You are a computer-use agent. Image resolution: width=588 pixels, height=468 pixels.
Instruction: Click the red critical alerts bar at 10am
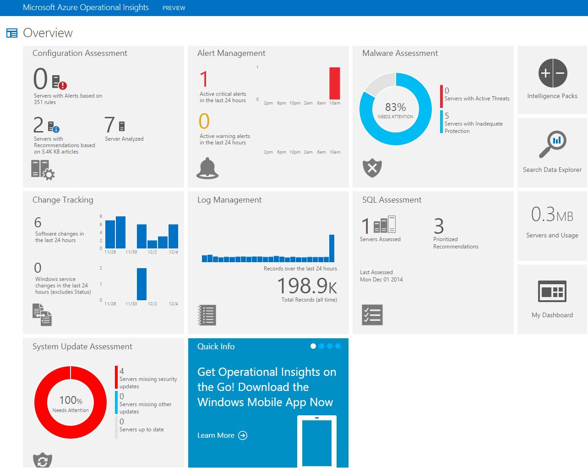(335, 83)
